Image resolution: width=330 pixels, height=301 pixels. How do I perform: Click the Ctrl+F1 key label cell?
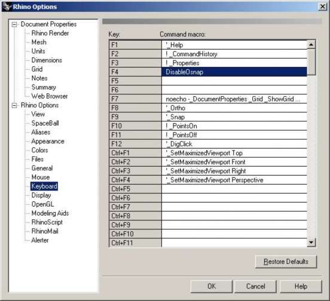pos(135,153)
